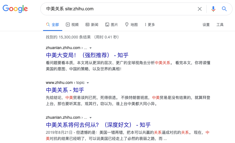Select the 全部 tab
Screen dimensions: 235x143
point(52,25)
